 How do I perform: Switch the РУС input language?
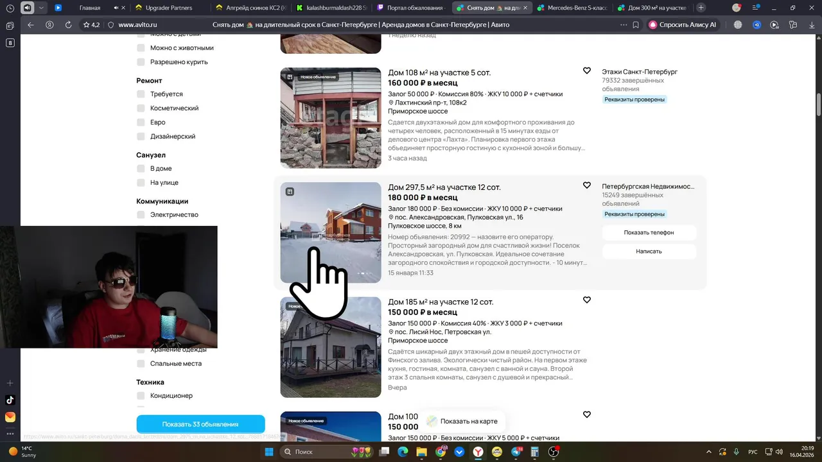[753, 452]
